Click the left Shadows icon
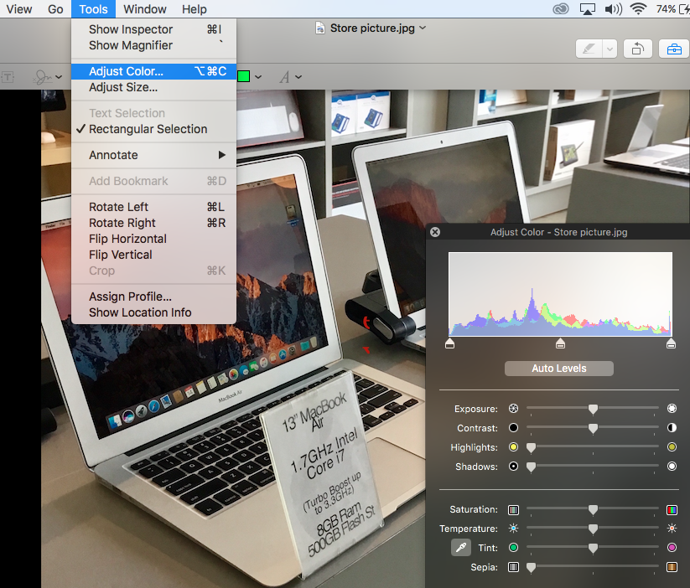Screen dimensions: 690x588 coord(513,467)
